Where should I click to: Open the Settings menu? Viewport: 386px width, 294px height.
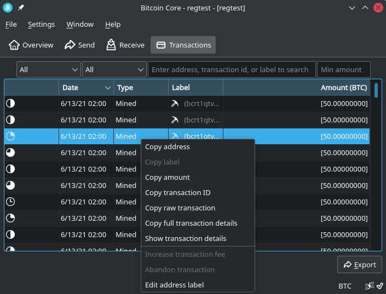tap(42, 25)
